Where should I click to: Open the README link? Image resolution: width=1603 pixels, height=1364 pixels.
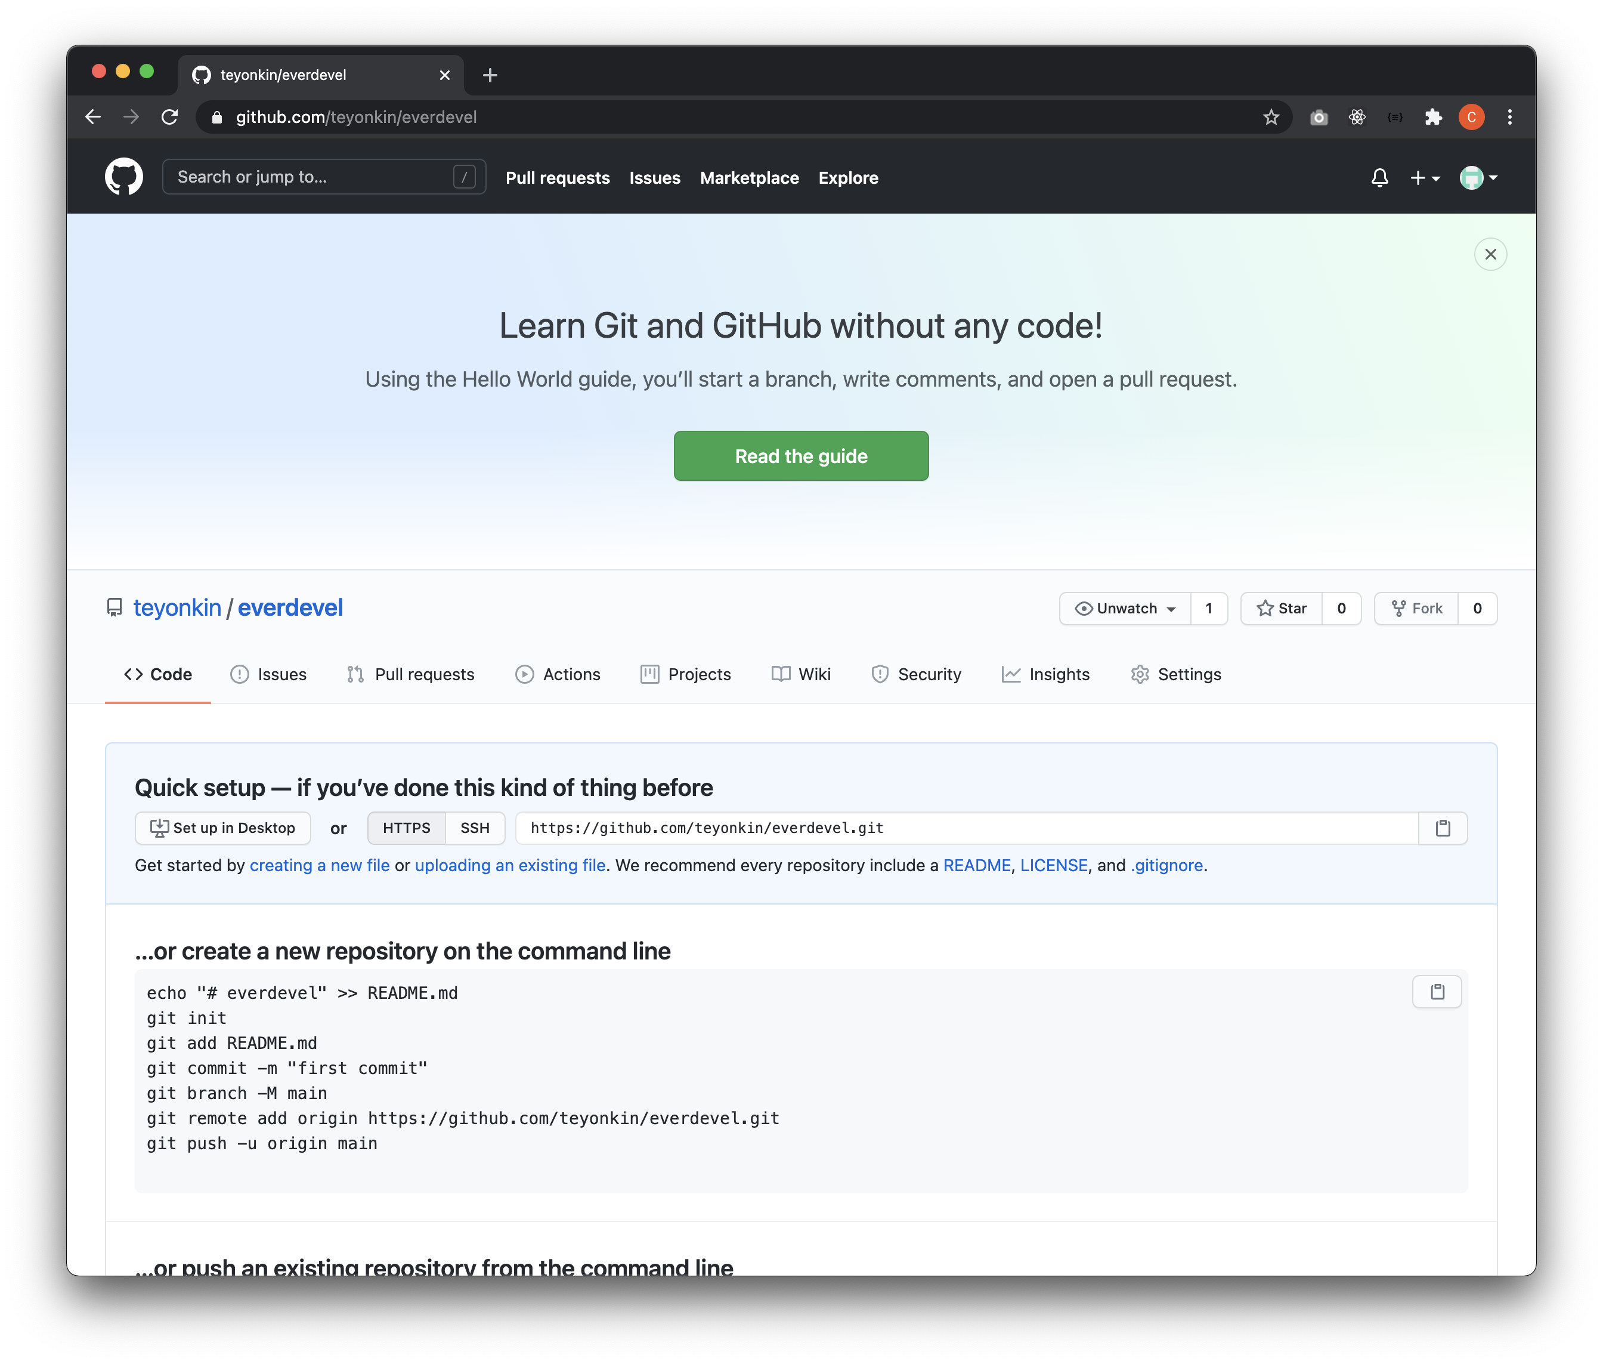(977, 865)
